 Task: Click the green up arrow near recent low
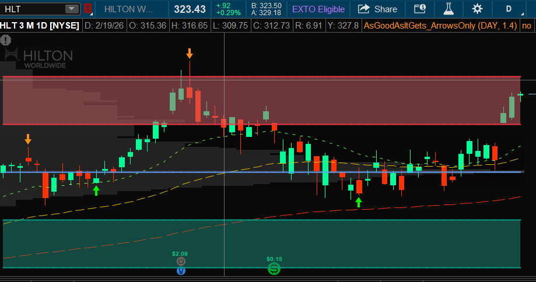[x=359, y=202]
